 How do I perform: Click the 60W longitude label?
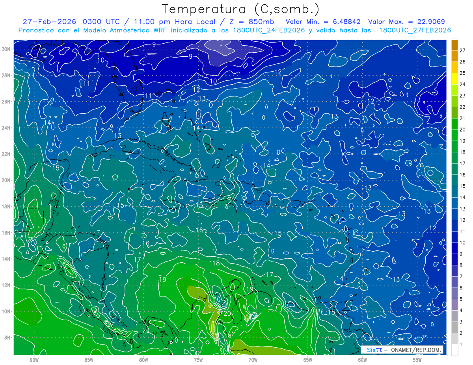coord(363,360)
